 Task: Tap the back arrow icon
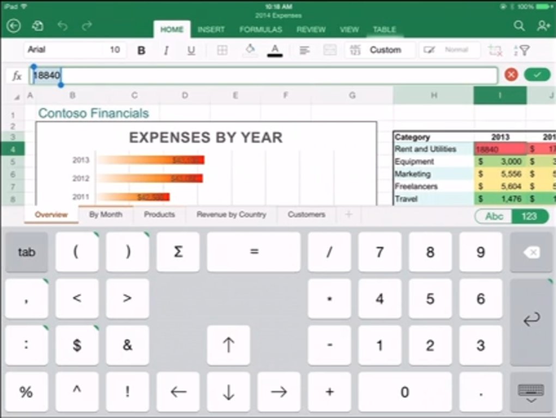tap(14, 26)
